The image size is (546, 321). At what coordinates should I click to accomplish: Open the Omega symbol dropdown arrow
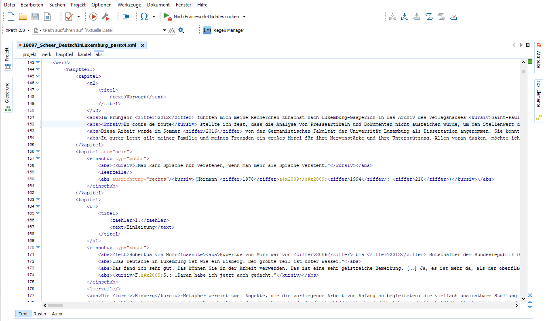point(154,17)
